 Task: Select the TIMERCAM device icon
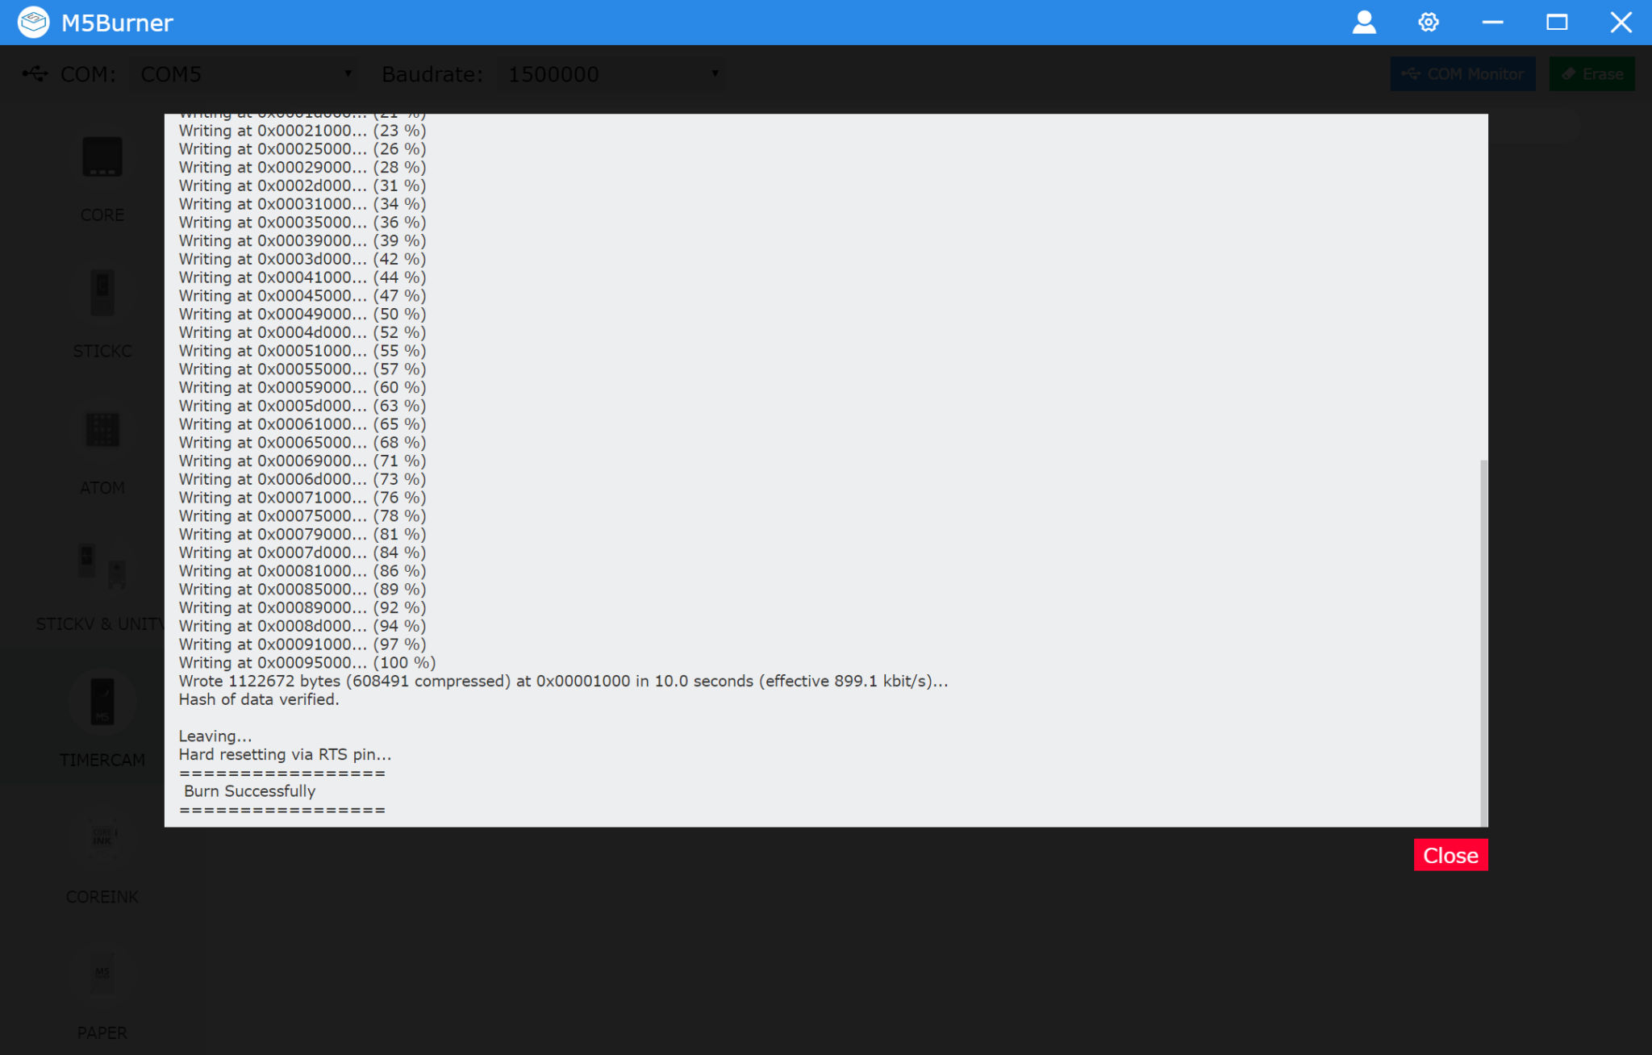pyautogui.click(x=102, y=701)
